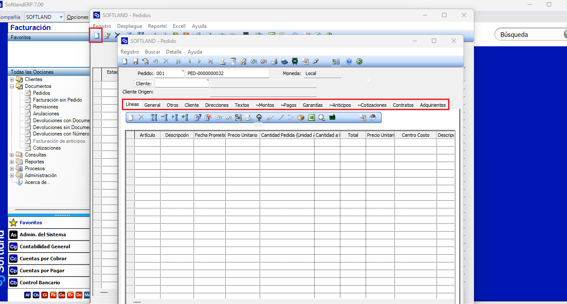Click the blue help question mark icon
This screenshot has height=304, width=567.
349,61
